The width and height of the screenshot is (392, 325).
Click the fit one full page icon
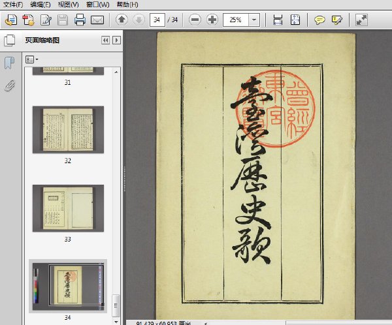(x=295, y=20)
